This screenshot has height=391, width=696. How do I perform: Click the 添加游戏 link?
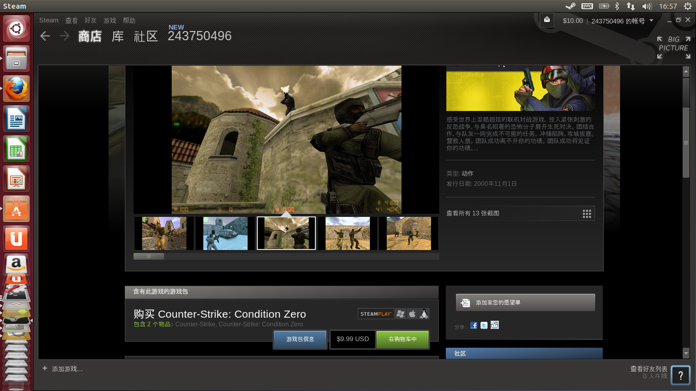67,369
